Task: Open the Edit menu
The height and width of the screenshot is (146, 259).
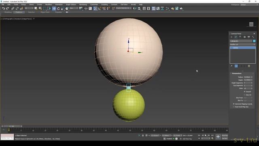Action: pos(9,4)
